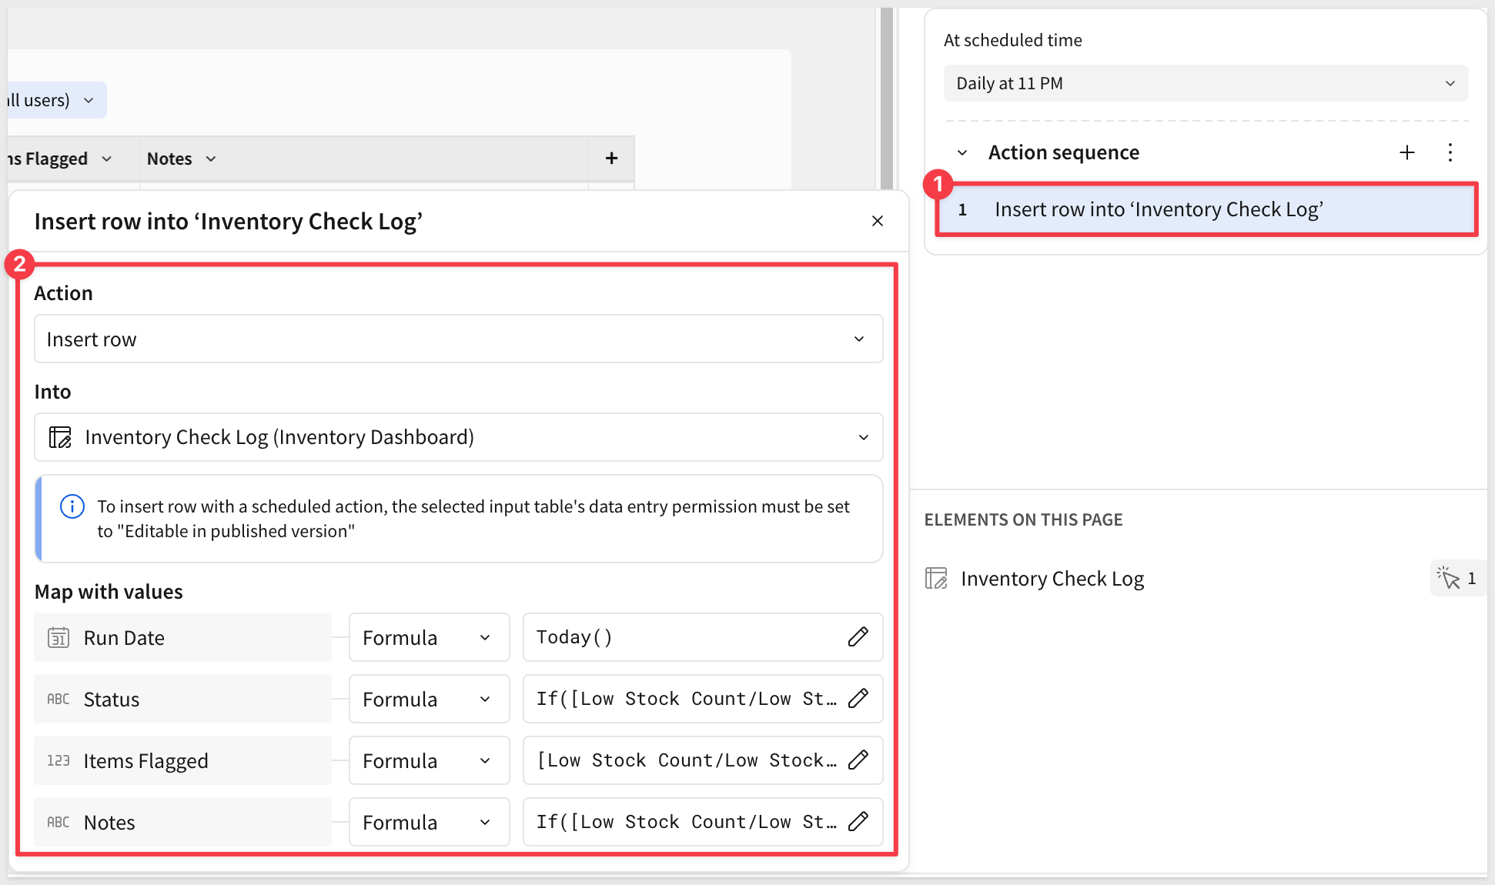Image resolution: width=1495 pixels, height=885 pixels.
Task: Open the Into table dropdown
Action: [x=458, y=438]
